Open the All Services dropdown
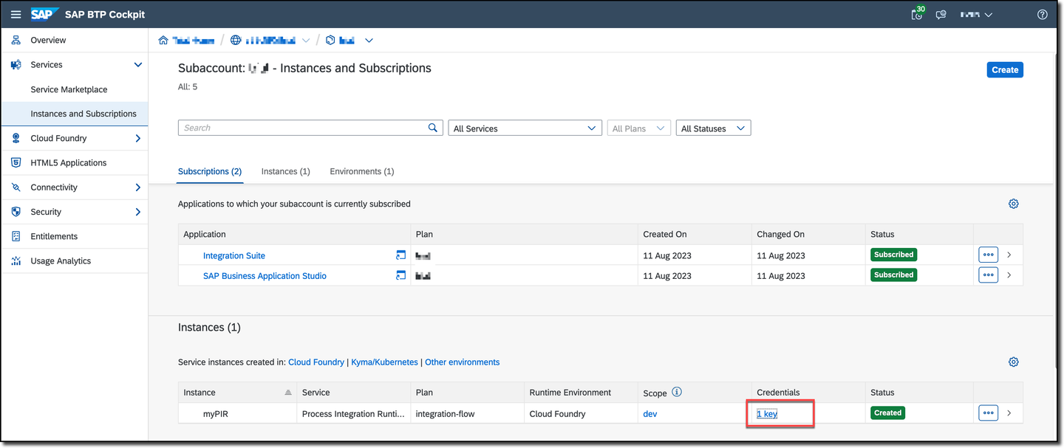The image size is (1064, 448). [525, 128]
